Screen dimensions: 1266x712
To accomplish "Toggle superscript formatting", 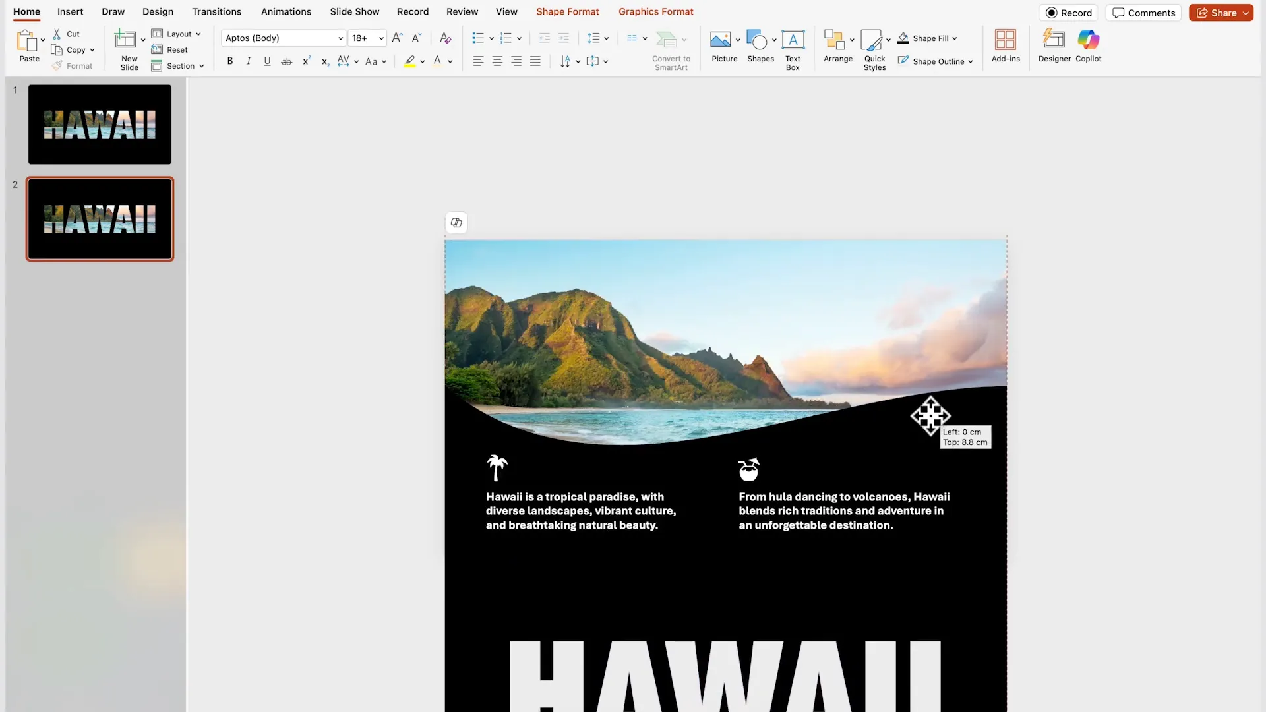I will click(306, 61).
